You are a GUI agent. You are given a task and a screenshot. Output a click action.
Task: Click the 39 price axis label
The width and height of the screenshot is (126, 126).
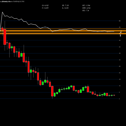click(120, 53)
